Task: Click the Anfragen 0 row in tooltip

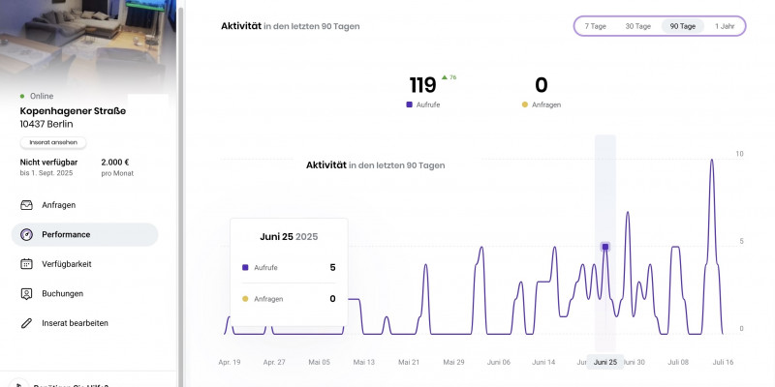Action: 289,299
